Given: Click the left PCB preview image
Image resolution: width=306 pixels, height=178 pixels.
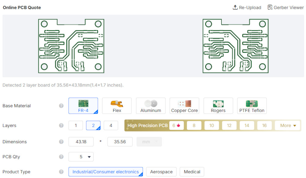Looking at the screenshot, I should tap(71, 46).
